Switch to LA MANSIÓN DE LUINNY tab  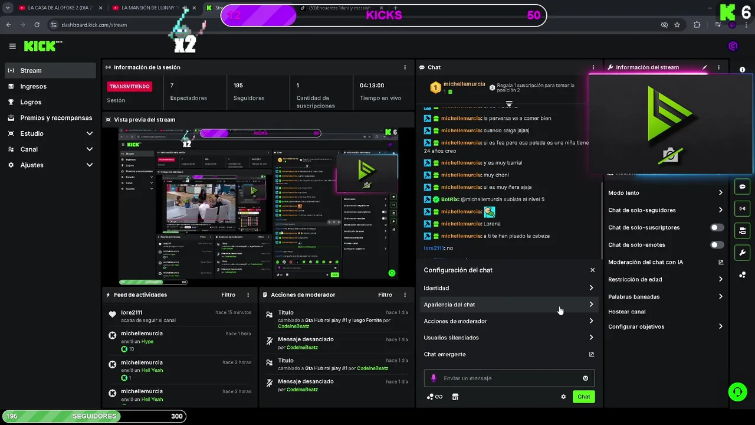tap(153, 8)
